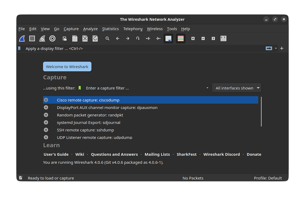Screen dimensions: 305x199
Task: Click the reload file toolbar icon
Action: click(95, 38)
